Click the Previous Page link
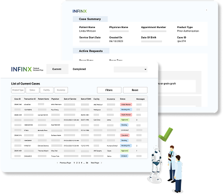 tap(65, 162)
